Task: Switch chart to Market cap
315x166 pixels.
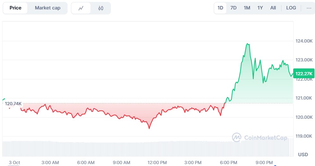Action: 47,8
